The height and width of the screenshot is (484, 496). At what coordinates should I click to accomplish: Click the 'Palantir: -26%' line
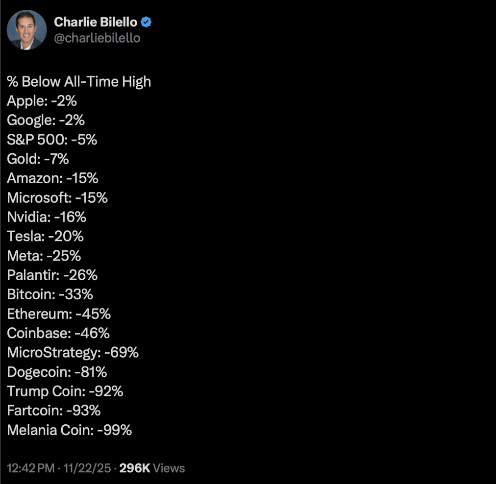click(x=52, y=275)
